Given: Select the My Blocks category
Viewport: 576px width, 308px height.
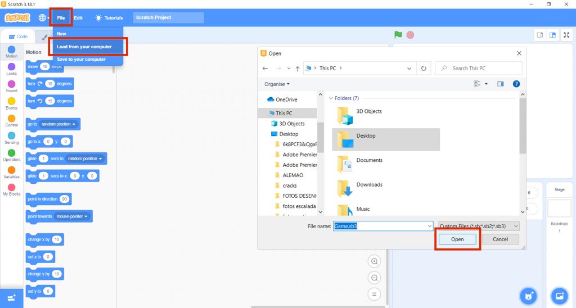Looking at the screenshot, I should pyautogui.click(x=11, y=189).
